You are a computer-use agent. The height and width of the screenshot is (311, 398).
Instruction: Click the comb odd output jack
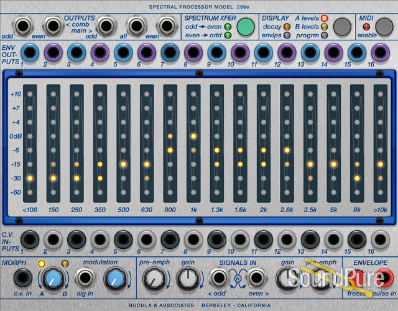(22, 26)
